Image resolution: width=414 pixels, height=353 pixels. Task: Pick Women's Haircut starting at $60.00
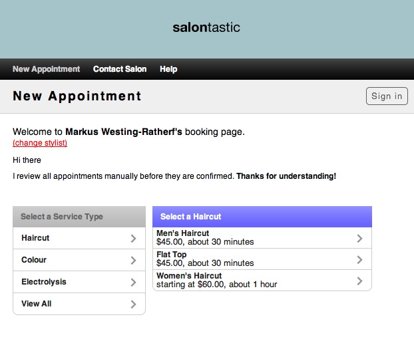click(x=262, y=281)
